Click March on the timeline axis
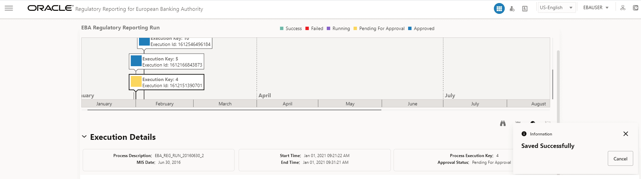The width and height of the screenshot is (641, 179). click(x=225, y=104)
